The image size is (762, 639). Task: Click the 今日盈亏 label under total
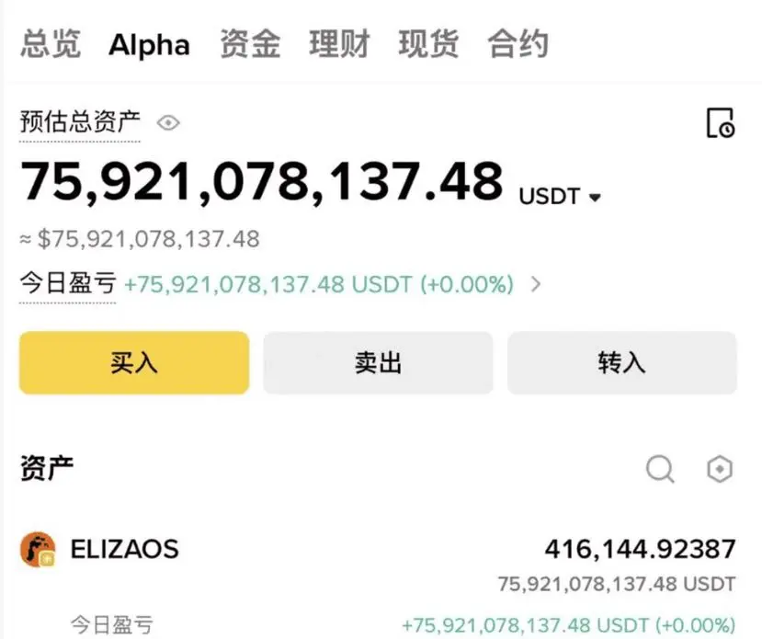pyautogui.click(x=67, y=283)
